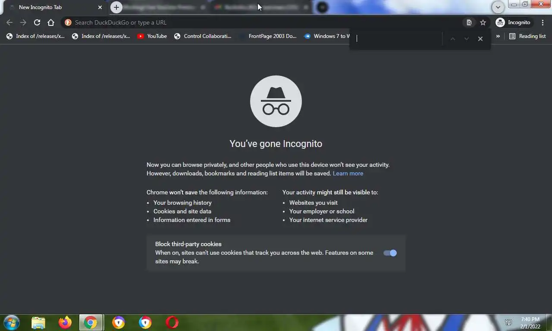
Task: Bookmark this tab with the star icon
Action: pyautogui.click(x=483, y=22)
